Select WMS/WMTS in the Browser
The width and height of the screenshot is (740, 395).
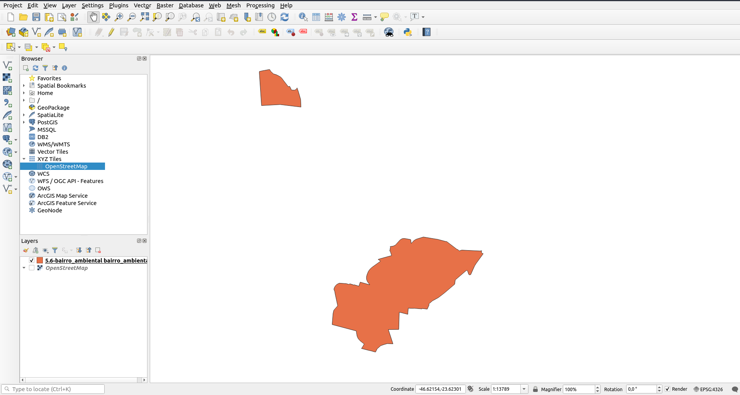[53, 144]
